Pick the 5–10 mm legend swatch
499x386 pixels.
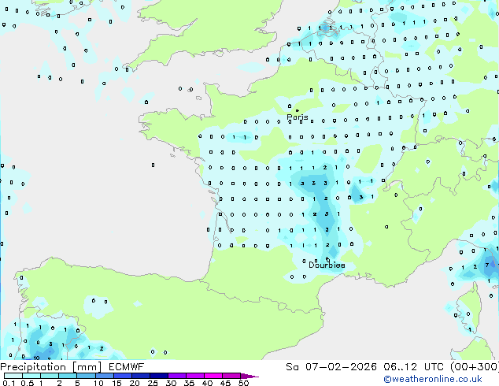(x=86, y=376)
